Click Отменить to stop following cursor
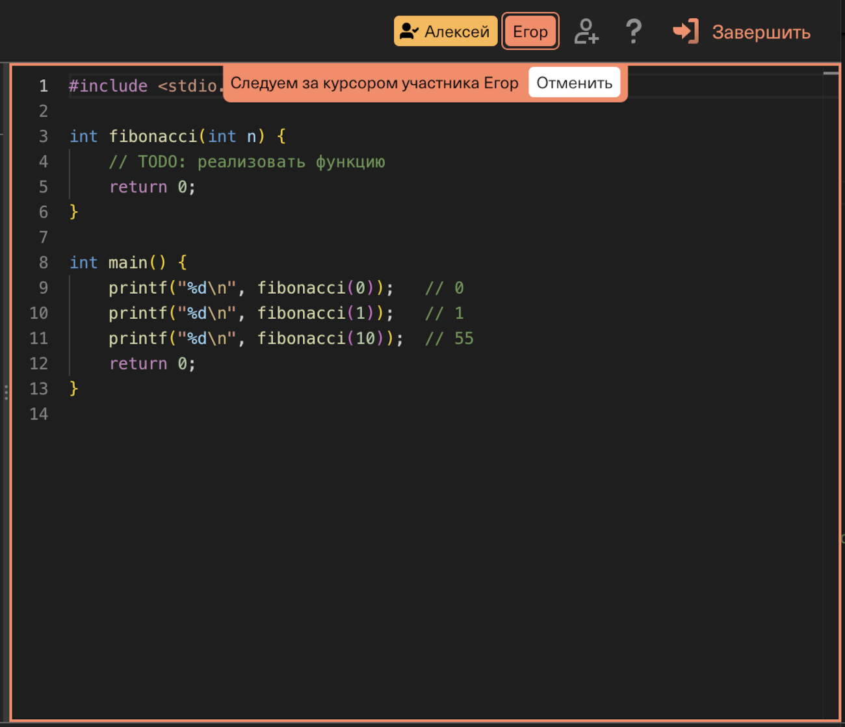Viewport: 845px width, 727px height. click(575, 83)
